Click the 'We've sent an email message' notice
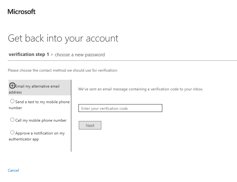 coord(141,89)
